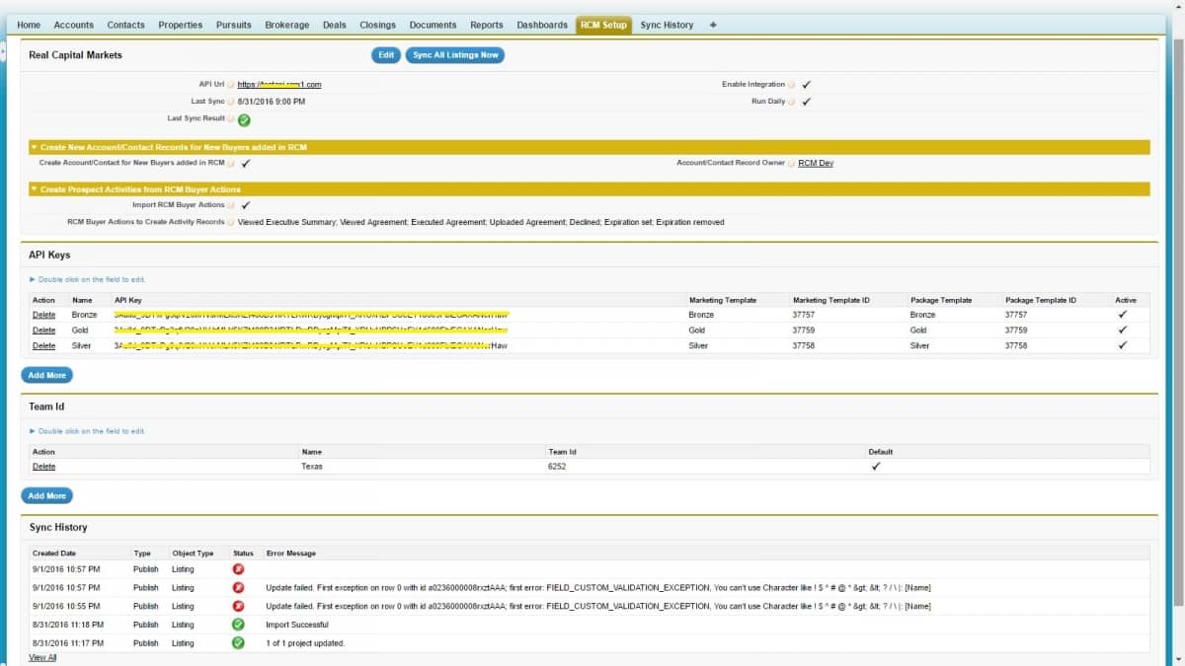
Task: Delete the Gold API key
Action: 43,330
